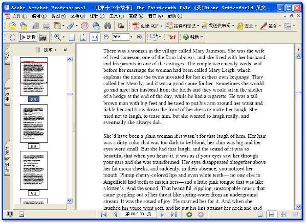Click the red stamp 印 icon
The width and height of the screenshot is (307, 224).
[85, 26]
